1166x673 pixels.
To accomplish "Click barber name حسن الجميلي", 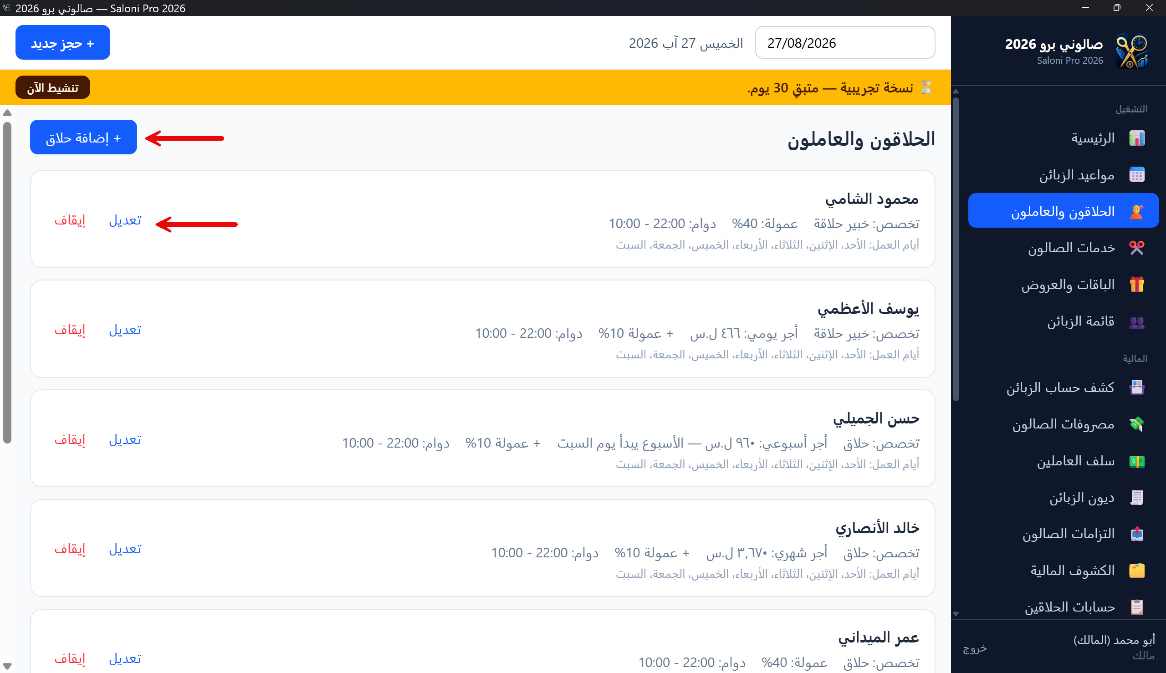I will 876,418.
